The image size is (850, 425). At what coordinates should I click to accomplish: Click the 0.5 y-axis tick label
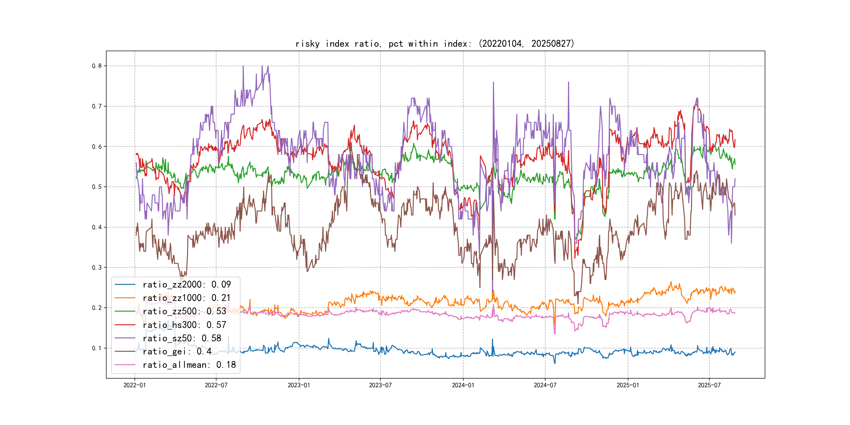click(x=97, y=187)
